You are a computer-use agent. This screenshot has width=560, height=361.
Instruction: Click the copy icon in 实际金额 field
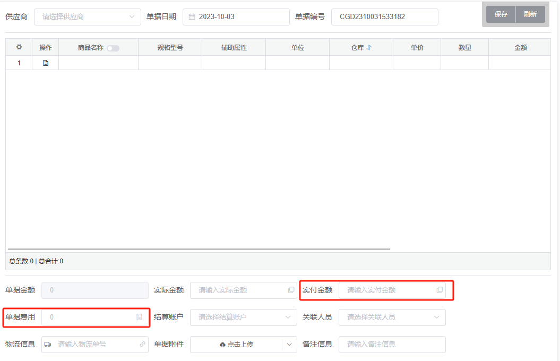point(291,290)
